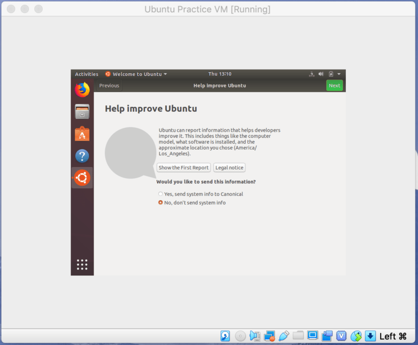Viewport: 418px width, 345px height.
Task: Click the "Help improve Ubuntu" page heading
Action: (151, 109)
